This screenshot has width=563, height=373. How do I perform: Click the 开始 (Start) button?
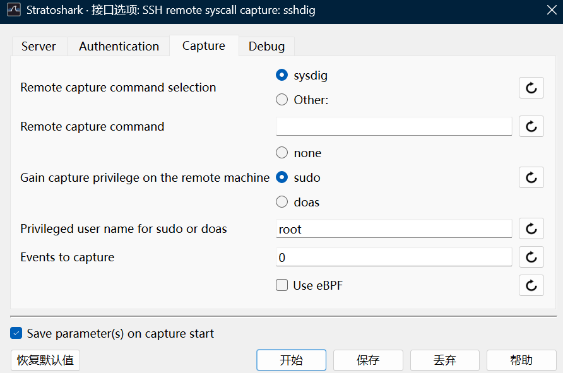click(291, 360)
